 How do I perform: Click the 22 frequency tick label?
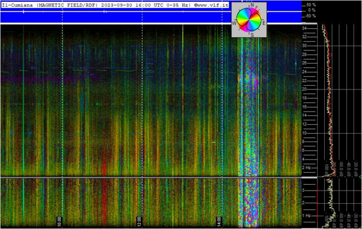tap(304, 80)
